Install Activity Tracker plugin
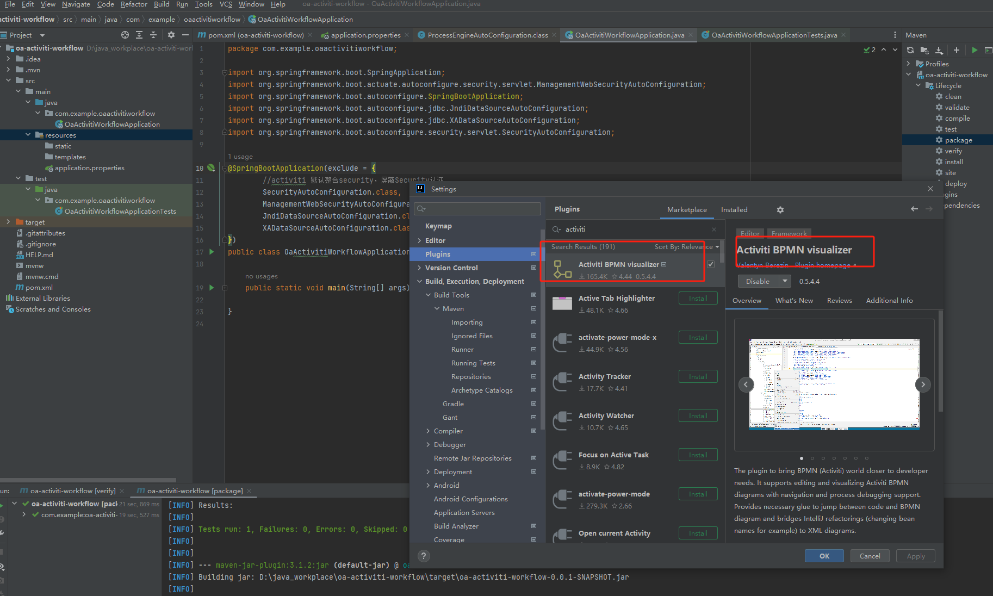993x596 pixels. click(x=698, y=377)
